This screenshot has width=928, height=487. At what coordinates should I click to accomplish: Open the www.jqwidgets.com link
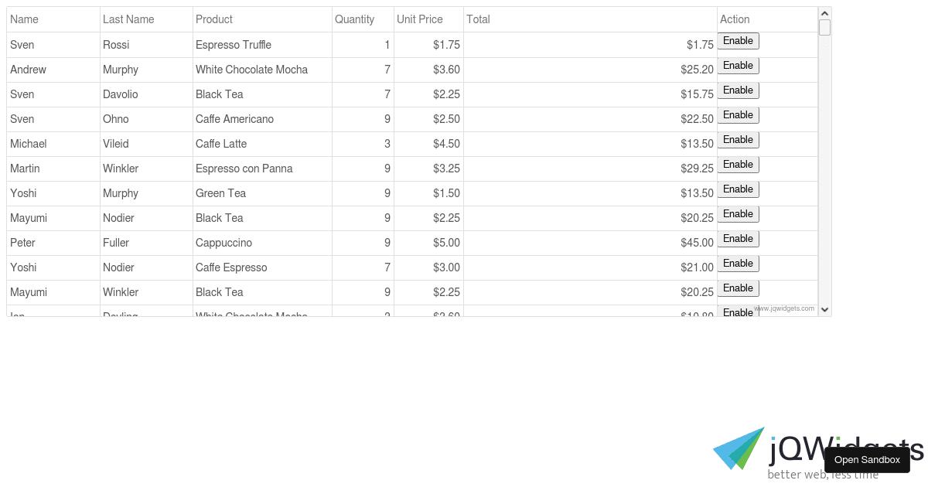[784, 308]
